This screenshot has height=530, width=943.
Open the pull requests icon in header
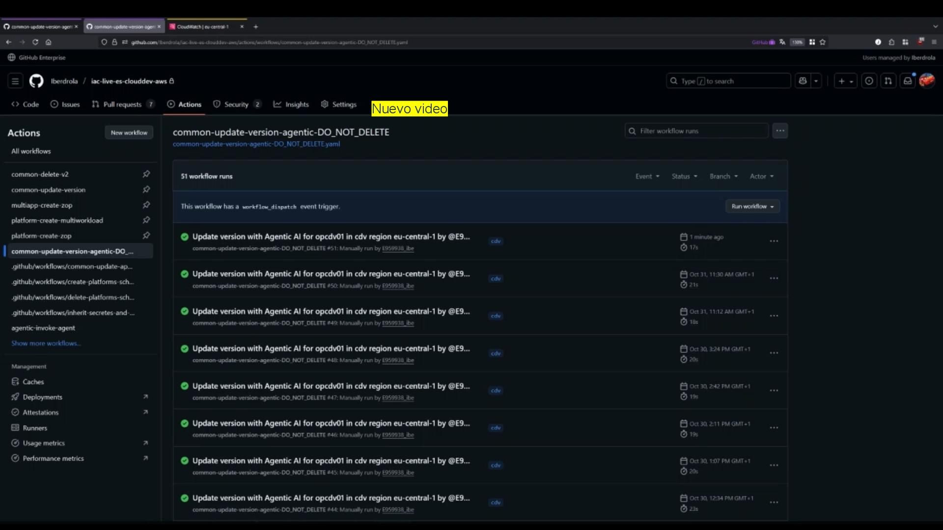click(888, 81)
